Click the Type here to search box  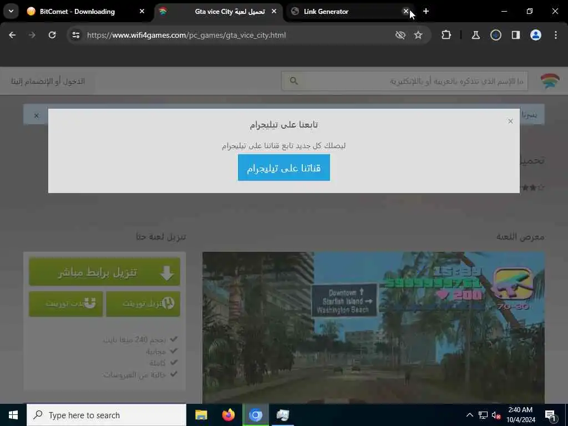(106, 415)
